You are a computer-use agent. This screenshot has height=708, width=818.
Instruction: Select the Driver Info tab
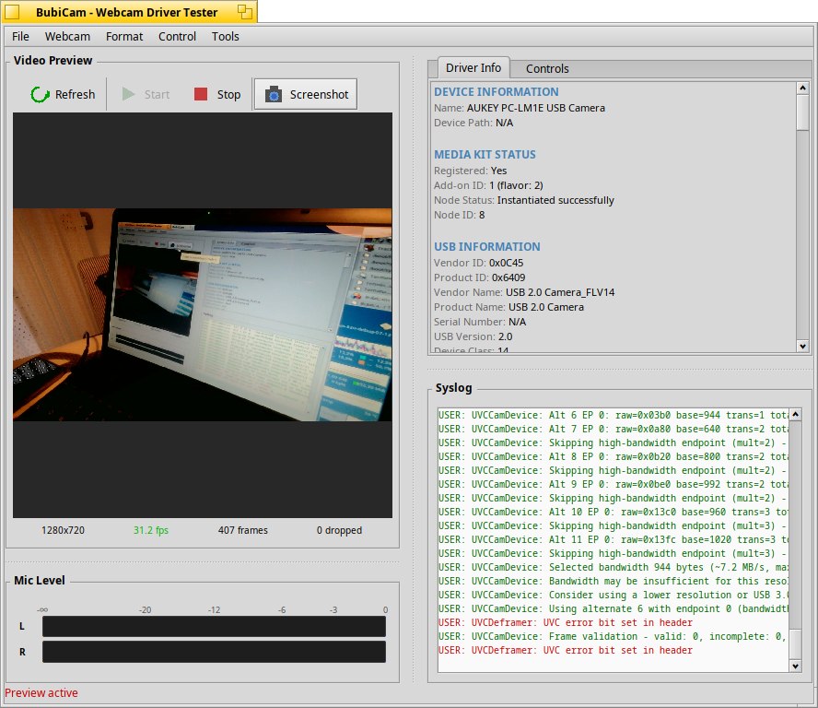point(473,68)
